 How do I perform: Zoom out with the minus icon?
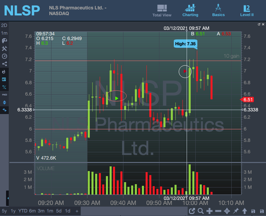coord(218,211)
